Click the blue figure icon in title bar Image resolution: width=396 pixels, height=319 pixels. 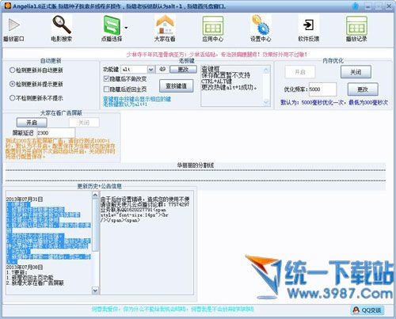[356, 6]
